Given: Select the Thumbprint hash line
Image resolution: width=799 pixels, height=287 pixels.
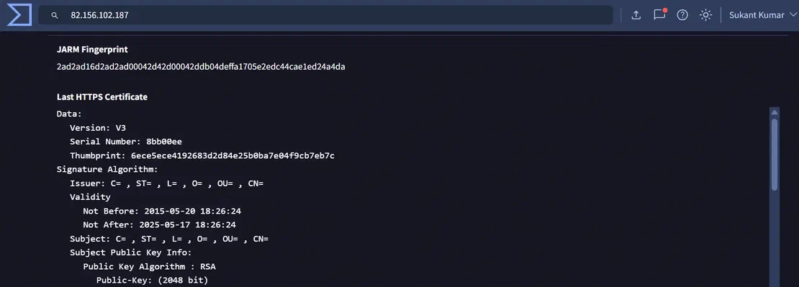Looking at the screenshot, I should (202, 155).
